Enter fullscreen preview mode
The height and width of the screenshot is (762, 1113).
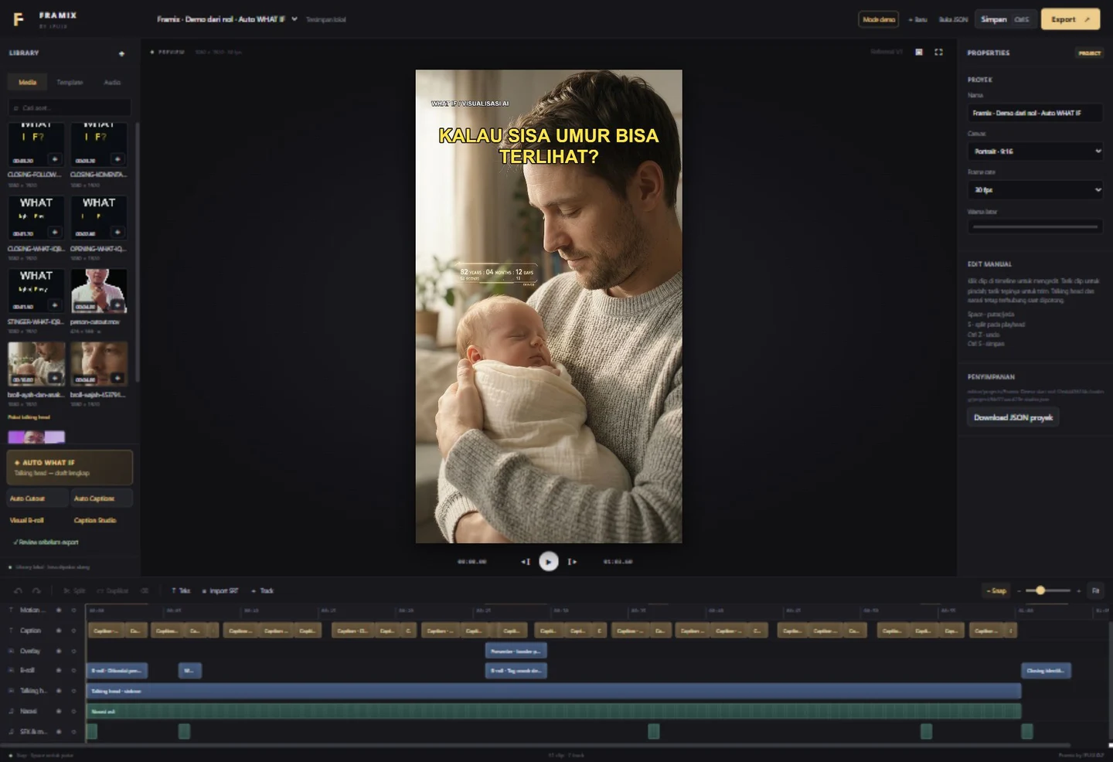(x=938, y=52)
